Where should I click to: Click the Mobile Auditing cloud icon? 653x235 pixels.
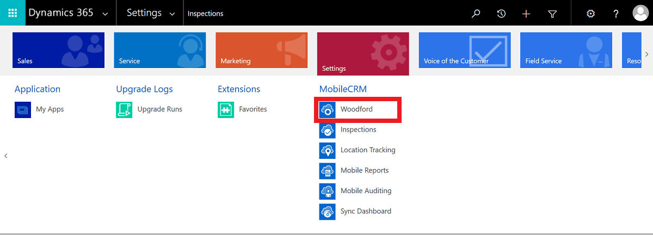point(328,191)
